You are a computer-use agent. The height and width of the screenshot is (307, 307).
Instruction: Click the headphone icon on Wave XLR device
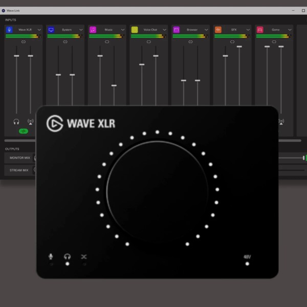point(68,256)
